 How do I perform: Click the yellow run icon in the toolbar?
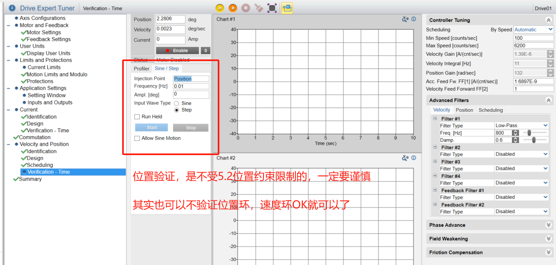click(x=219, y=8)
